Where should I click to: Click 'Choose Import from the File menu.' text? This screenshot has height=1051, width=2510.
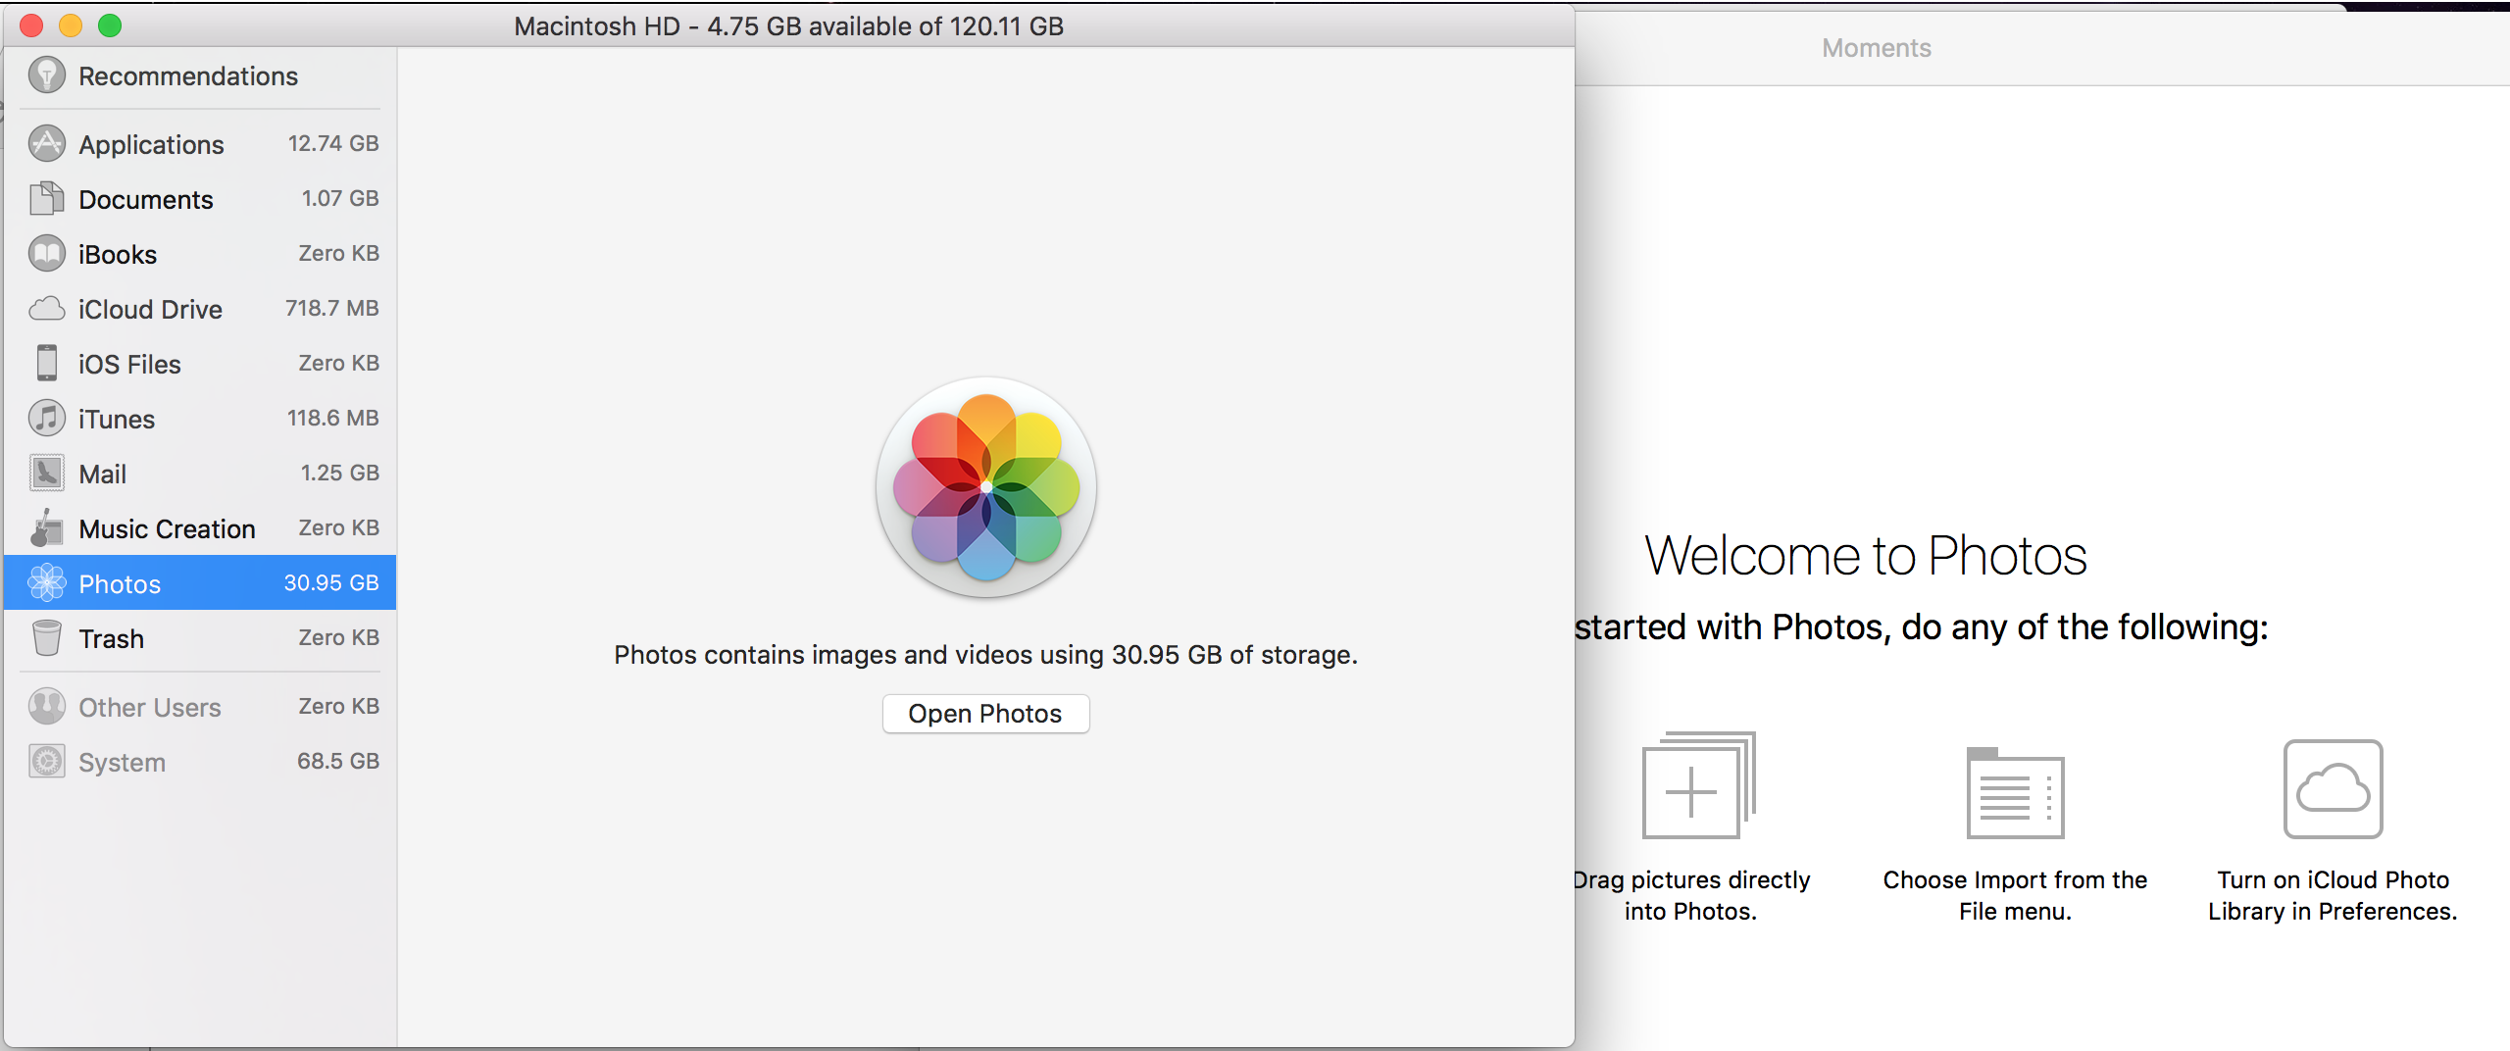tap(2016, 895)
